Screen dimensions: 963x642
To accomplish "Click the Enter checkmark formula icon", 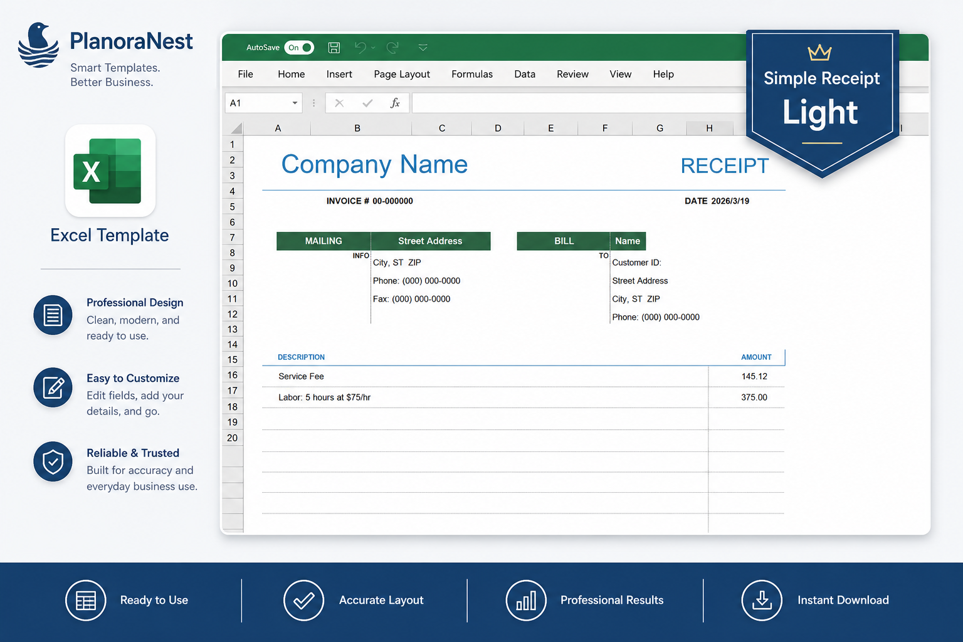I will (367, 103).
